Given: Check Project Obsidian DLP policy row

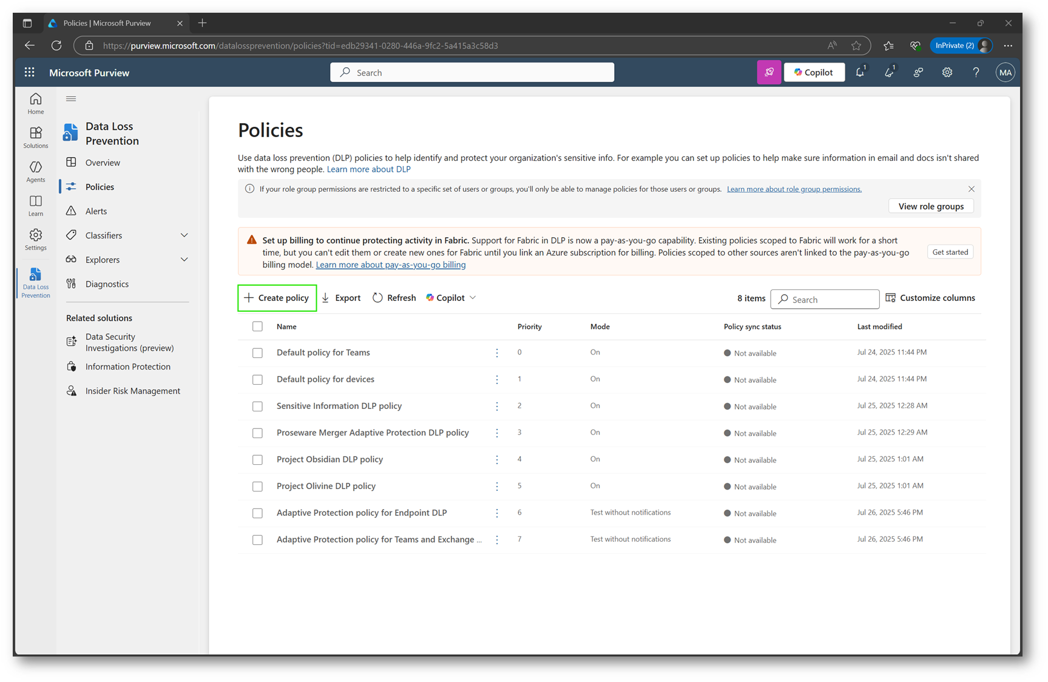Looking at the screenshot, I should pos(257,460).
